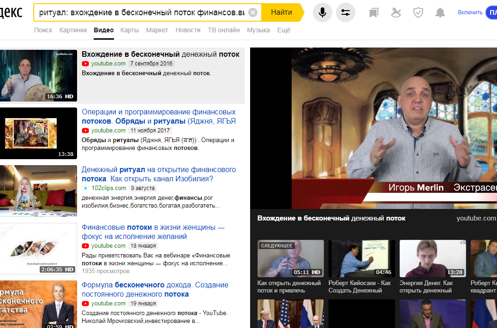The image size is (497, 328).
Task: Click the YouTube icon beside 19 января
Action: tap(85, 304)
